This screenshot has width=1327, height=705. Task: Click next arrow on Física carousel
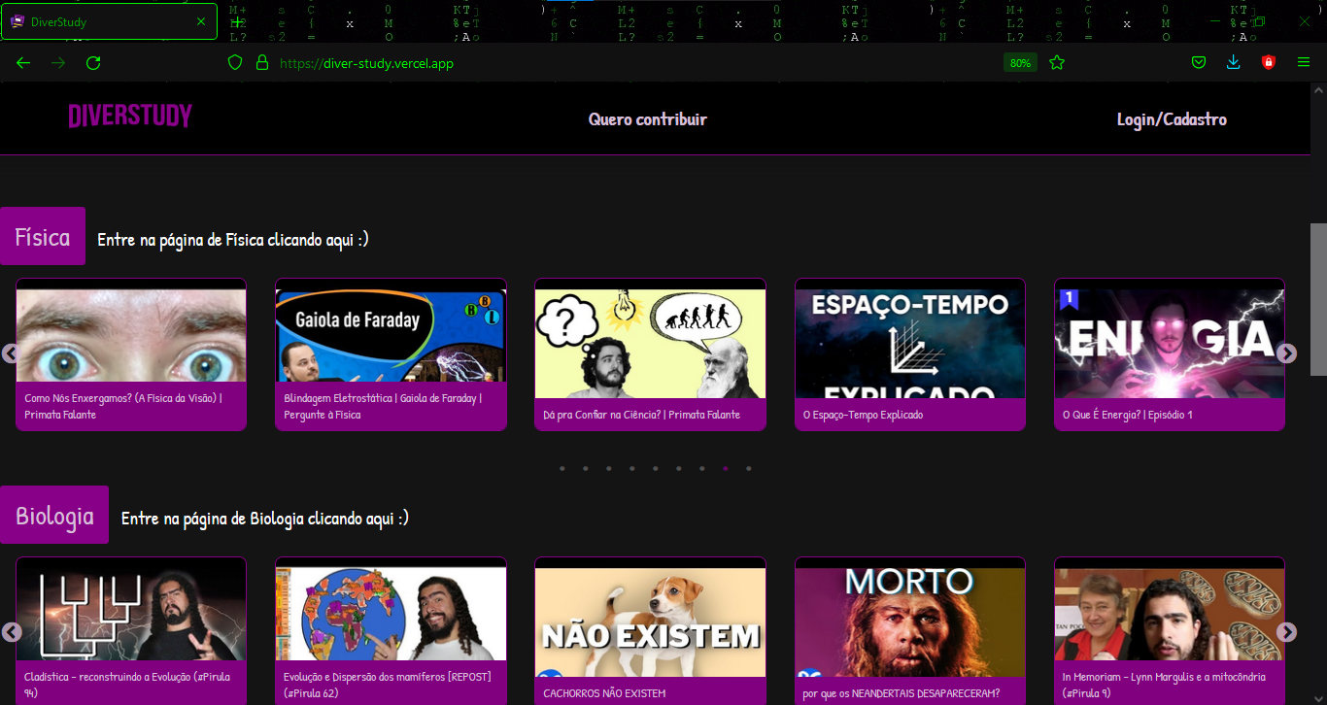coord(1287,353)
